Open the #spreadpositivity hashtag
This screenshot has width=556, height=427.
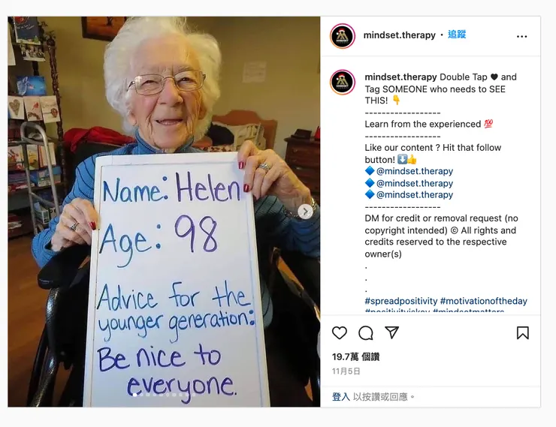click(x=401, y=301)
